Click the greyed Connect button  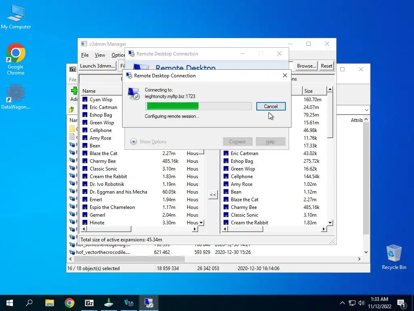pyautogui.click(x=238, y=141)
